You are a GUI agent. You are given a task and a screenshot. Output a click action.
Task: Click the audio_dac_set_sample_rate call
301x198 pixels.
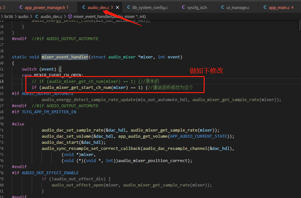(73, 130)
